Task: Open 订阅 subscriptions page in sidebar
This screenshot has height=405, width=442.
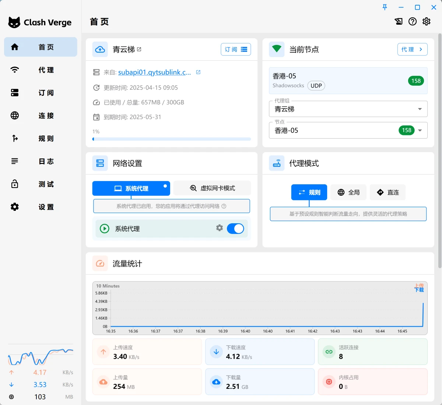Action: tap(41, 93)
